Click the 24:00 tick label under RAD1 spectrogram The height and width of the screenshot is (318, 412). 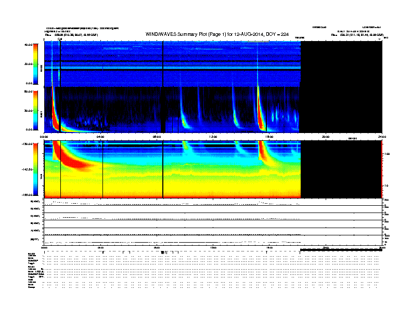[x=382, y=137]
